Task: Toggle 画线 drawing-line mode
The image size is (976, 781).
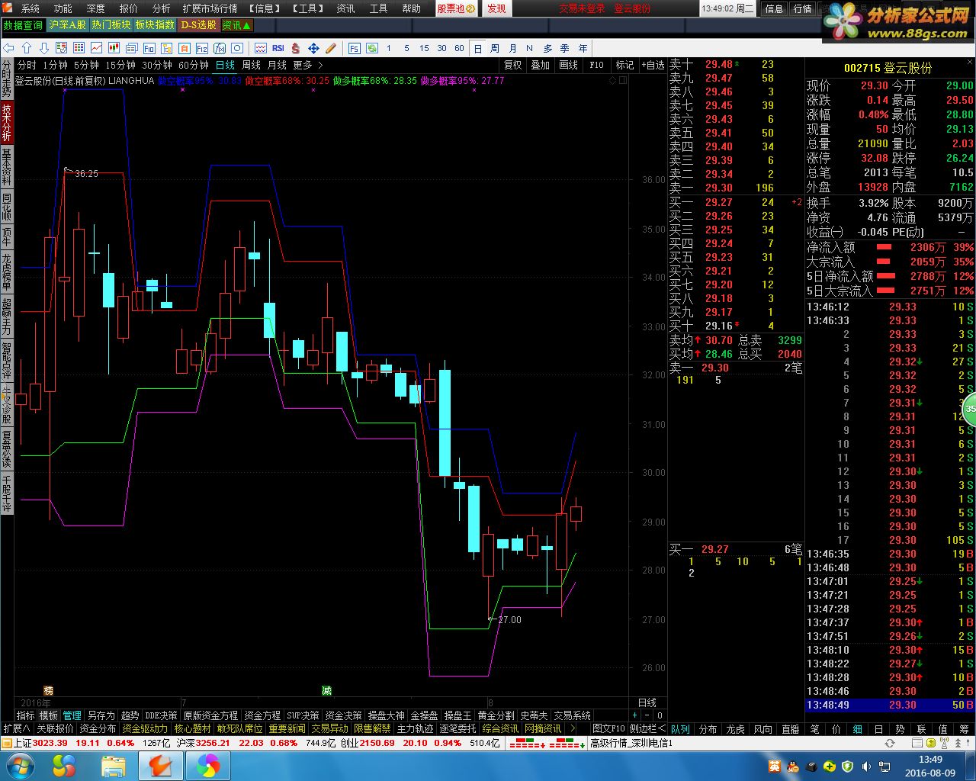Action: pyautogui.click(x=568, y=65)
